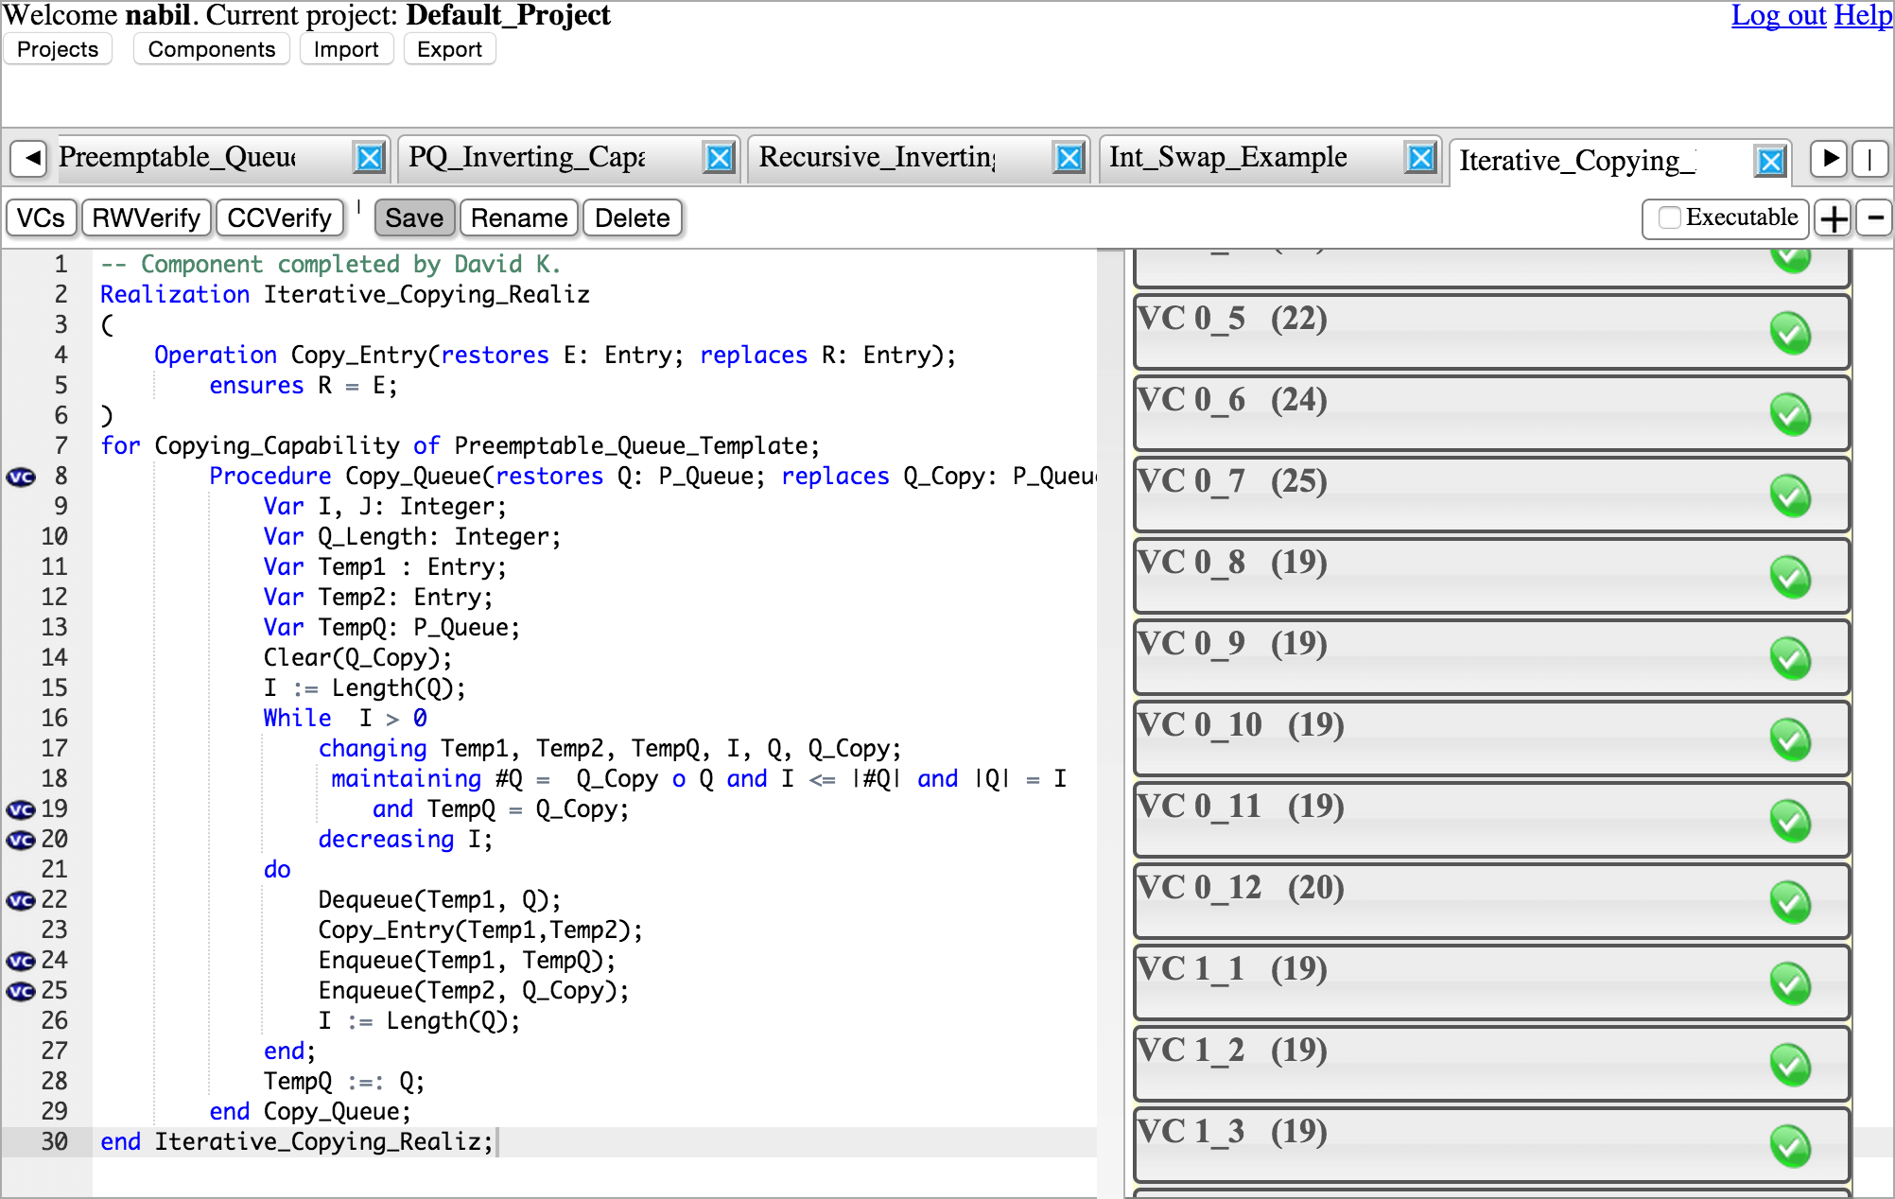1895x1199 pixels.
Task: Increase font size with the plus button
Action: [1834, 218]
